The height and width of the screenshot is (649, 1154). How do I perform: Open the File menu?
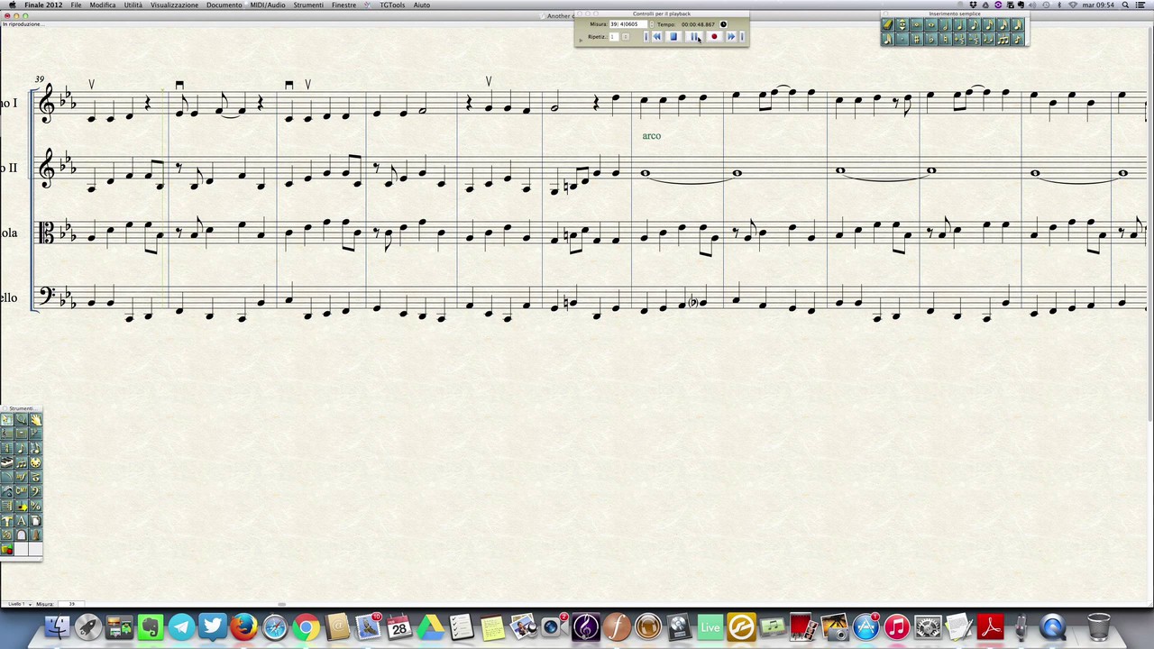tap(76, 5)
